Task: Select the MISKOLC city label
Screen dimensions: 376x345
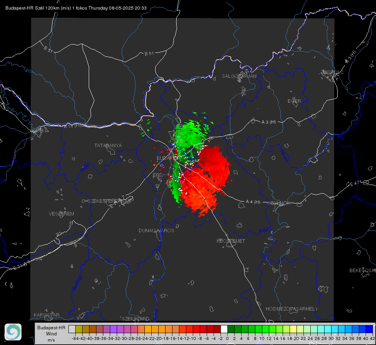Action: pyautogui.click(x=333, y=72)
